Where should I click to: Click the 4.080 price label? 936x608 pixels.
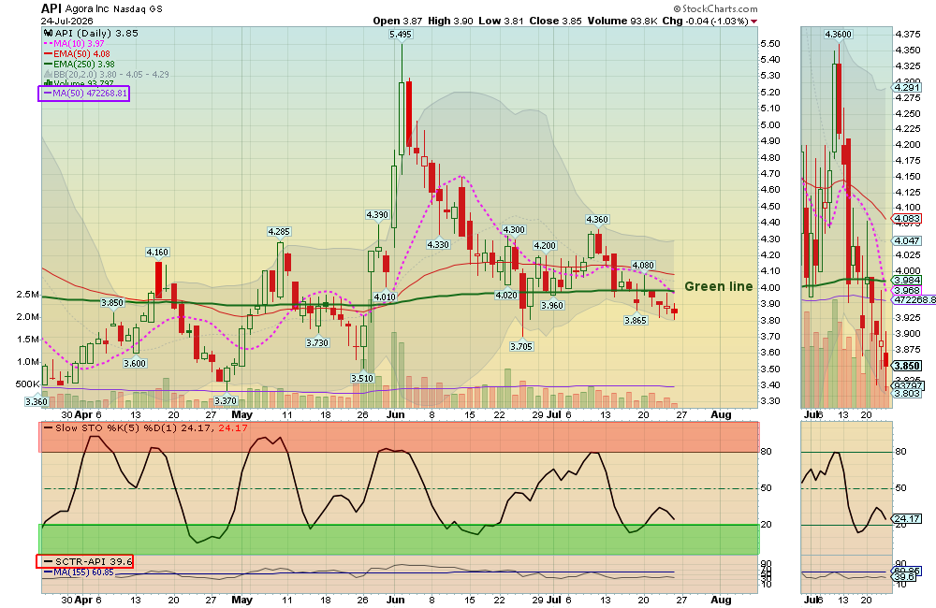(x=643, y=266)
